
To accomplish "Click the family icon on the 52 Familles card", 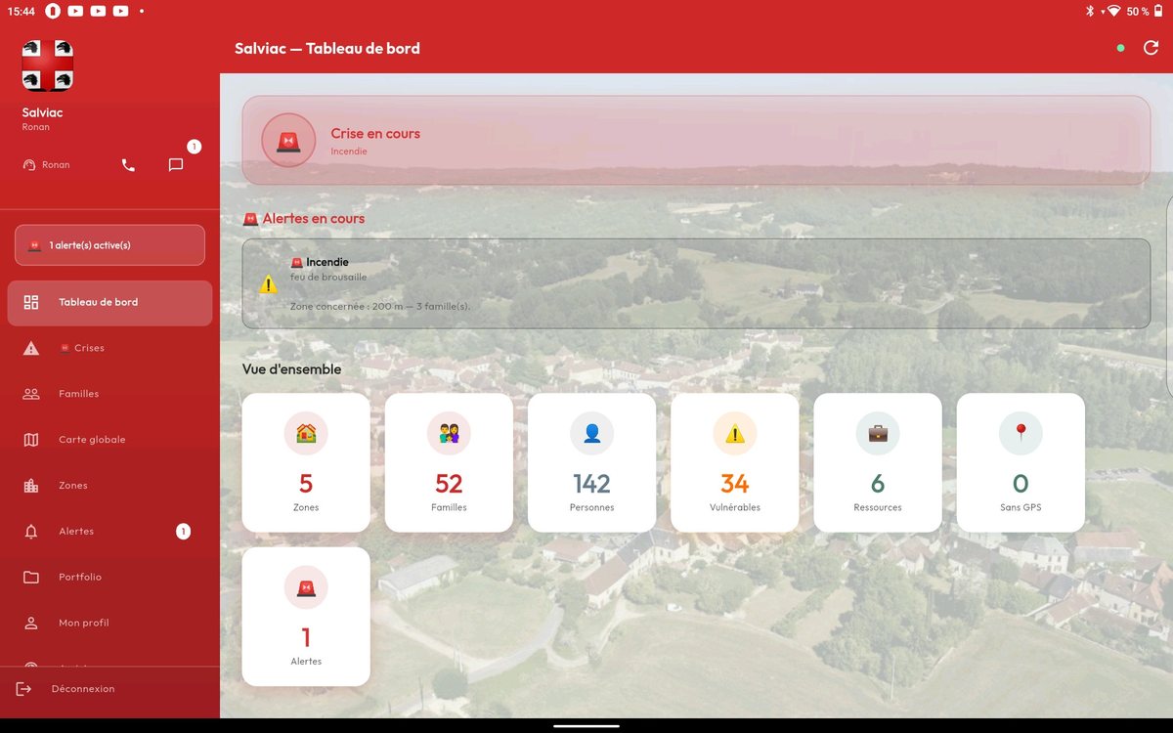I will [449, 433].
